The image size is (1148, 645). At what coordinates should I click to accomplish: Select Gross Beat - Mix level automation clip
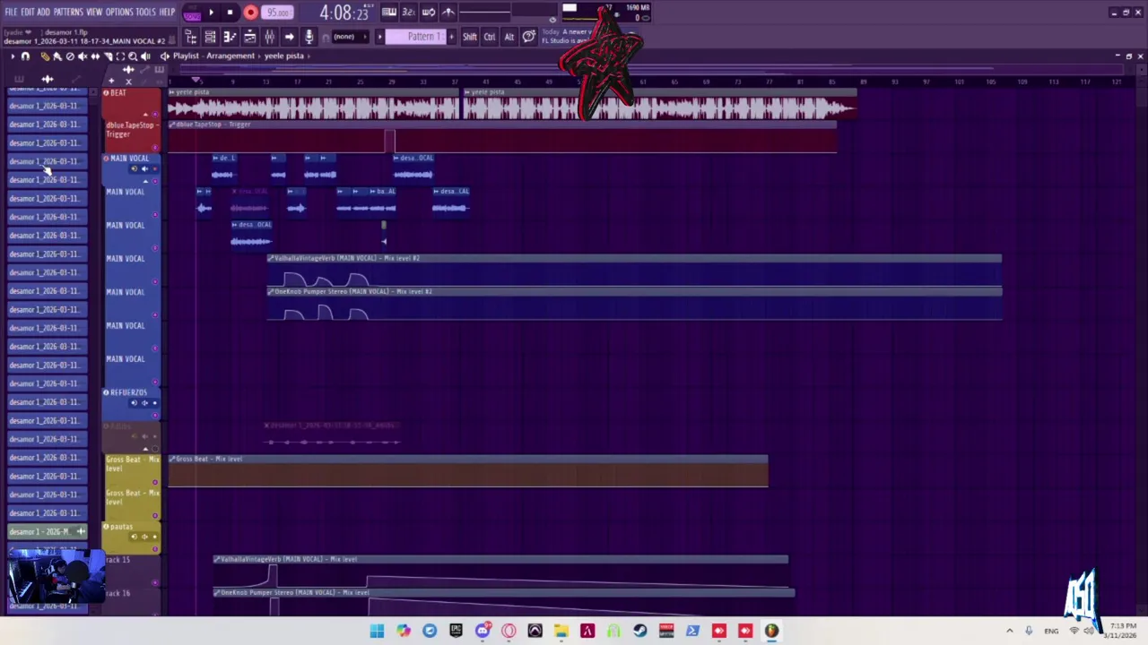(468, 472)
